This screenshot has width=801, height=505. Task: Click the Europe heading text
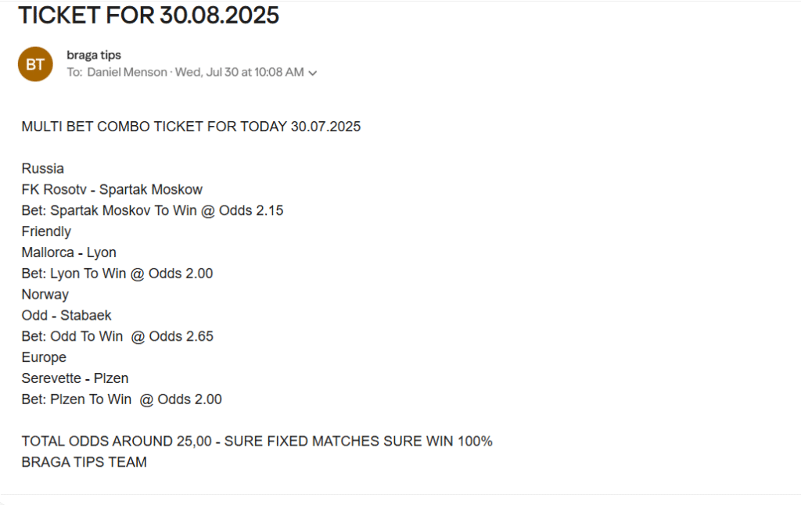44,357
